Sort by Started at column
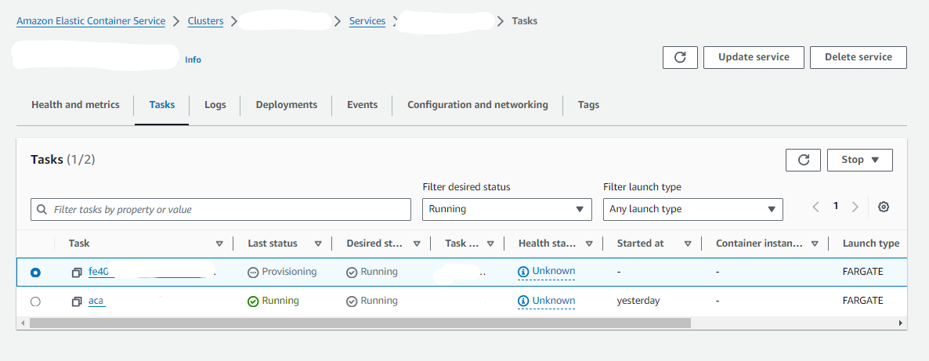The image size is (929, 361). tap(688, 244)
